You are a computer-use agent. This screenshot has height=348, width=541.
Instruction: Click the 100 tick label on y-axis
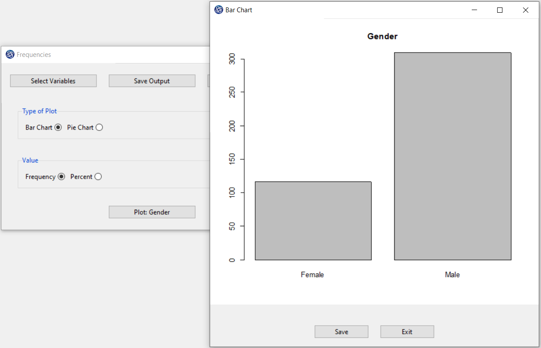pos(232,193)
